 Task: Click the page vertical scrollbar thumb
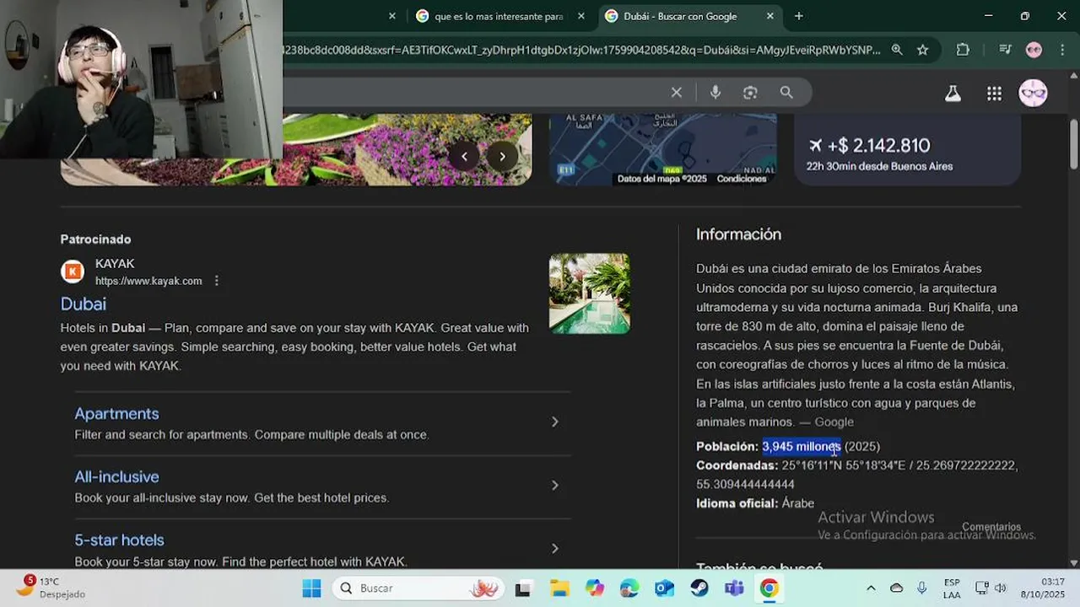[1073, 143]
